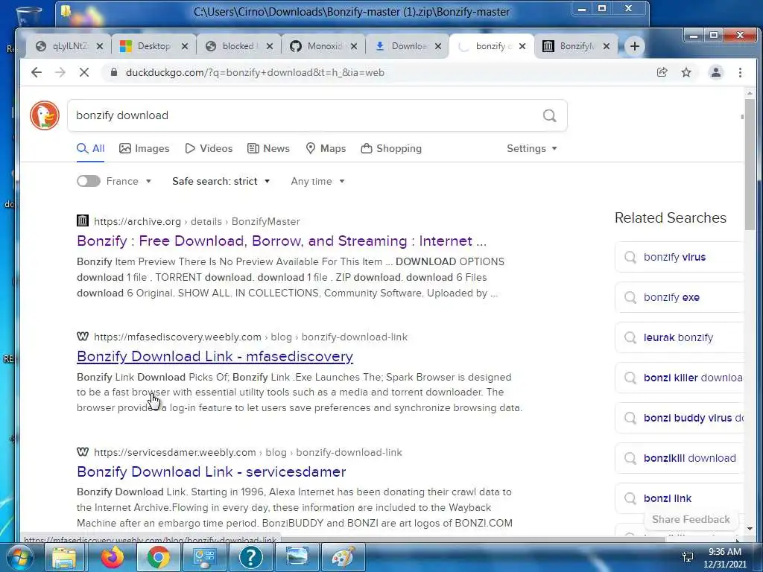
Task: Search related term bonzi killer download
Action: click(x=680, y=378)
